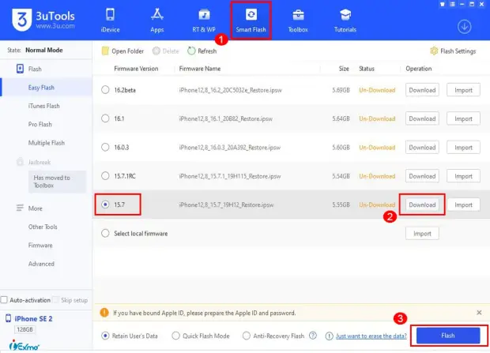Image resolution: width=490 pixels, height=353 pixels.
Task: Open Advanced in sidebar
Action: tap(41, 264)
